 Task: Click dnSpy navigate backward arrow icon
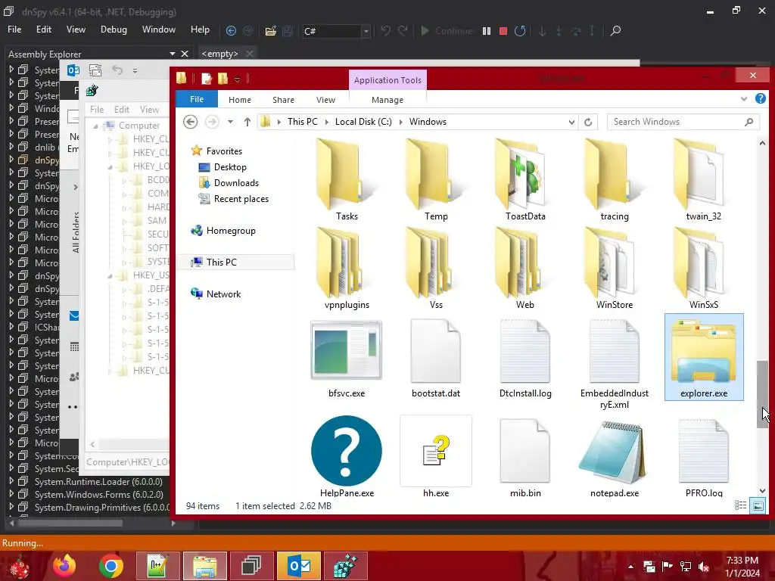click(231, 30)
